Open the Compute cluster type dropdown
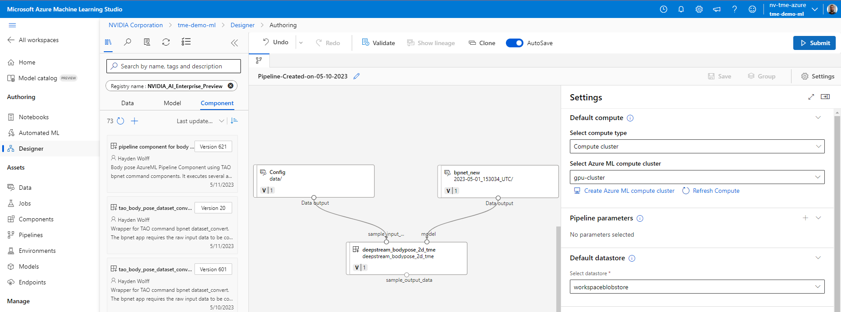Image resolution: width=841 pixels, height=312 pixels. [x=697, y=146]
